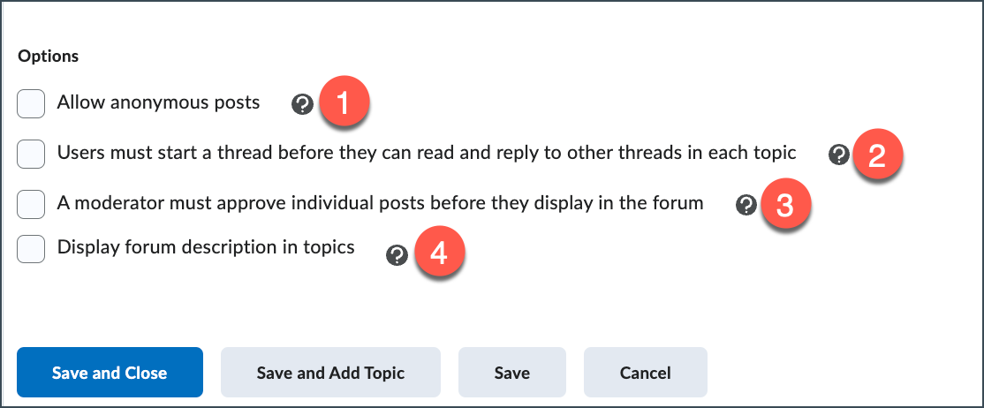The image size is (984, 408).
Task: Click the "Users must start a thread" label text
Action: [x=426, y=153]
